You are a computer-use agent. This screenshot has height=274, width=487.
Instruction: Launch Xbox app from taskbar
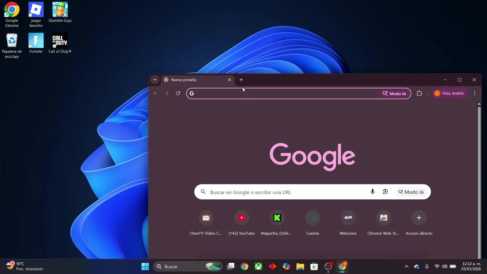coord(258,266)
